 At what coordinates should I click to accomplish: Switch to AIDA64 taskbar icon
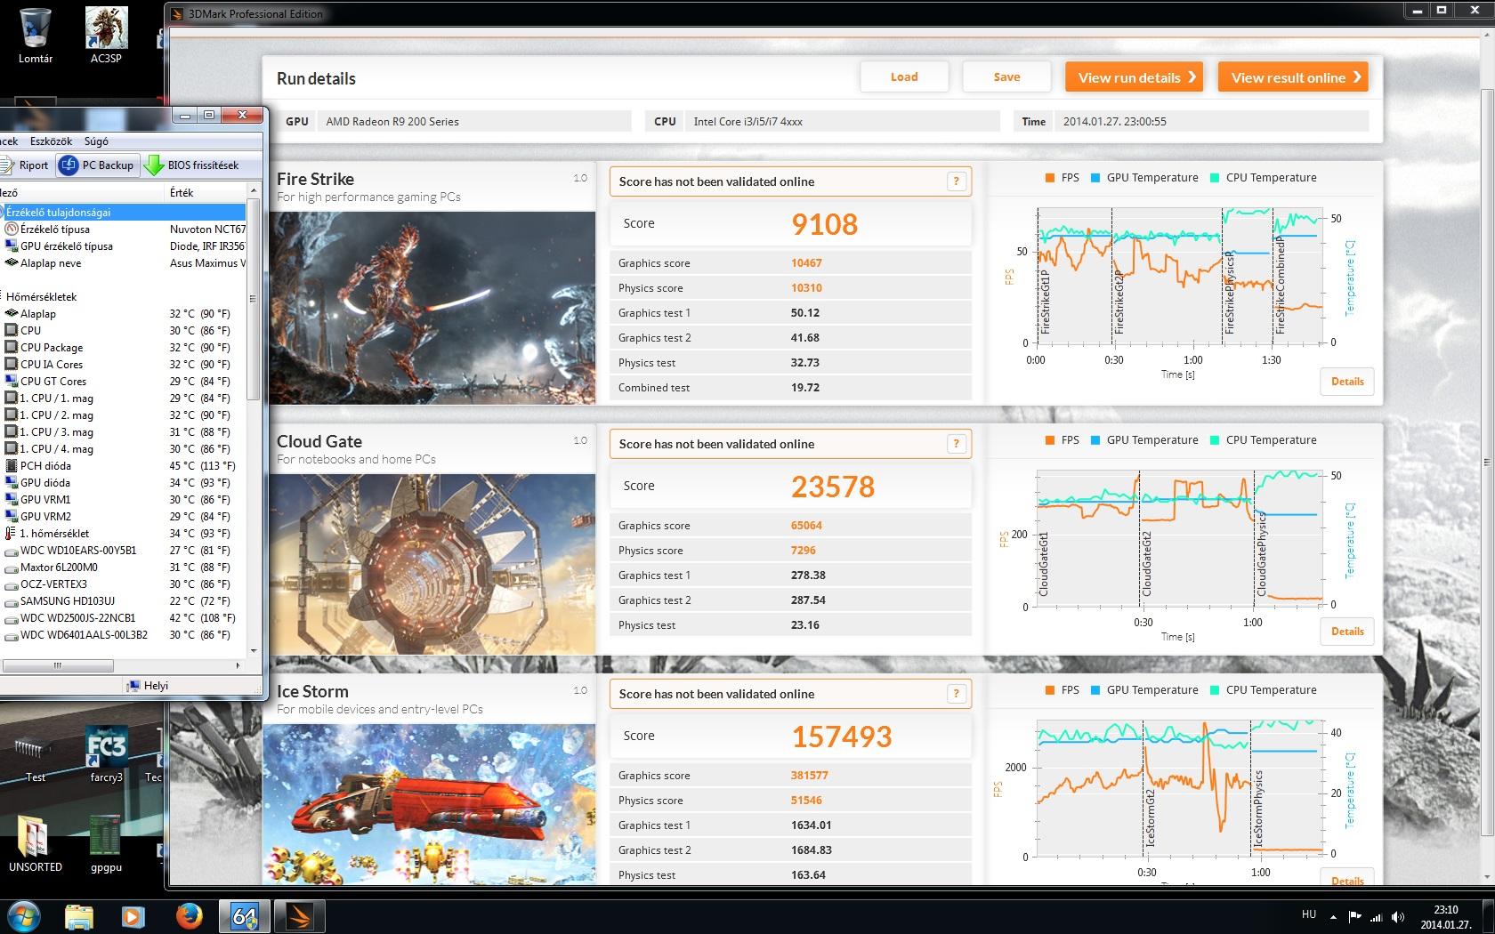coord(245,915)
